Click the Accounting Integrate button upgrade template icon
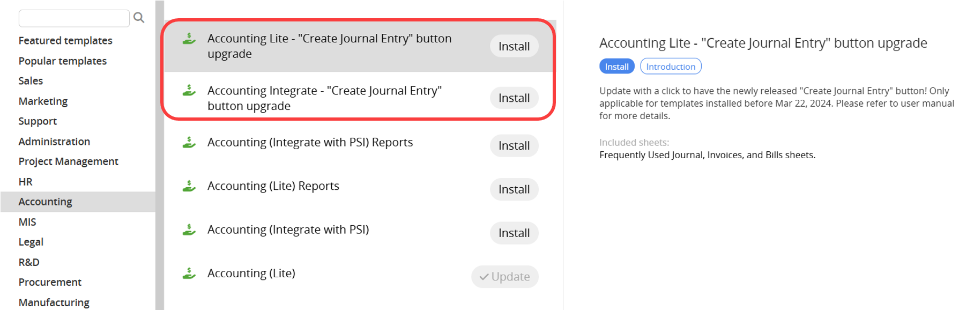Image resolution: width=959 pixels, height=310 pixels. (x=189, y=91)
